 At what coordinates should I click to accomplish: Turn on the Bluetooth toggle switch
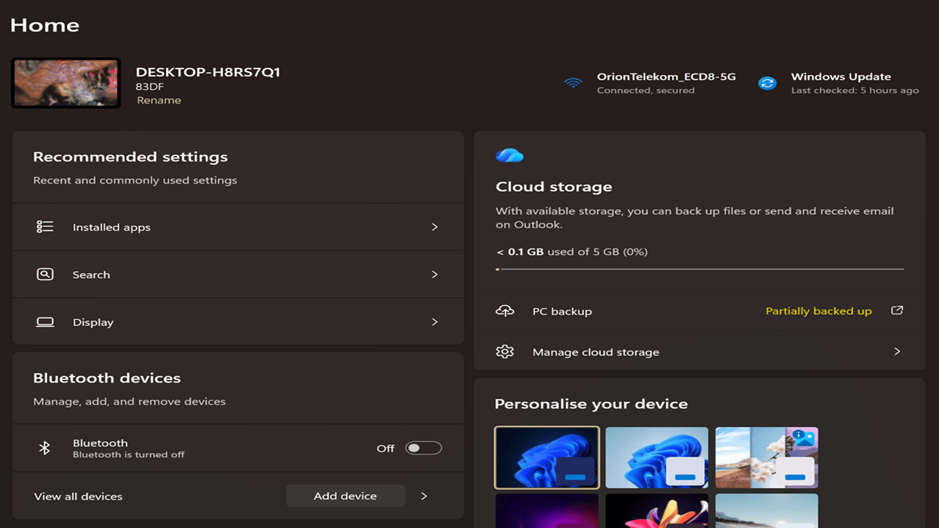(423, 448)
